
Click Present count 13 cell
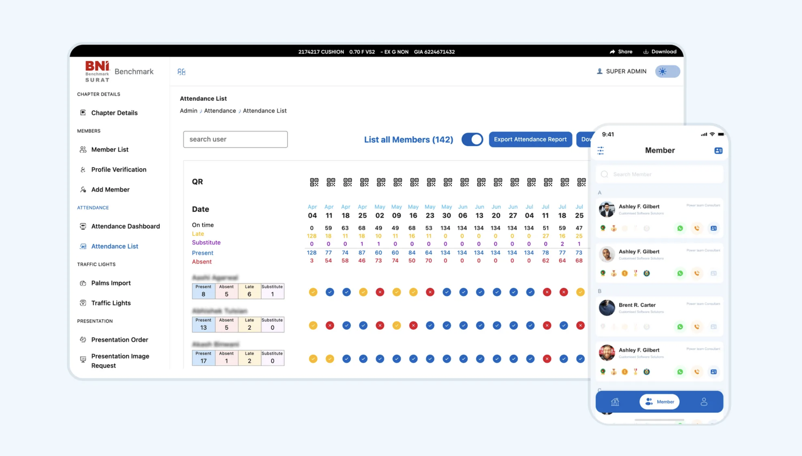[203, 324]
